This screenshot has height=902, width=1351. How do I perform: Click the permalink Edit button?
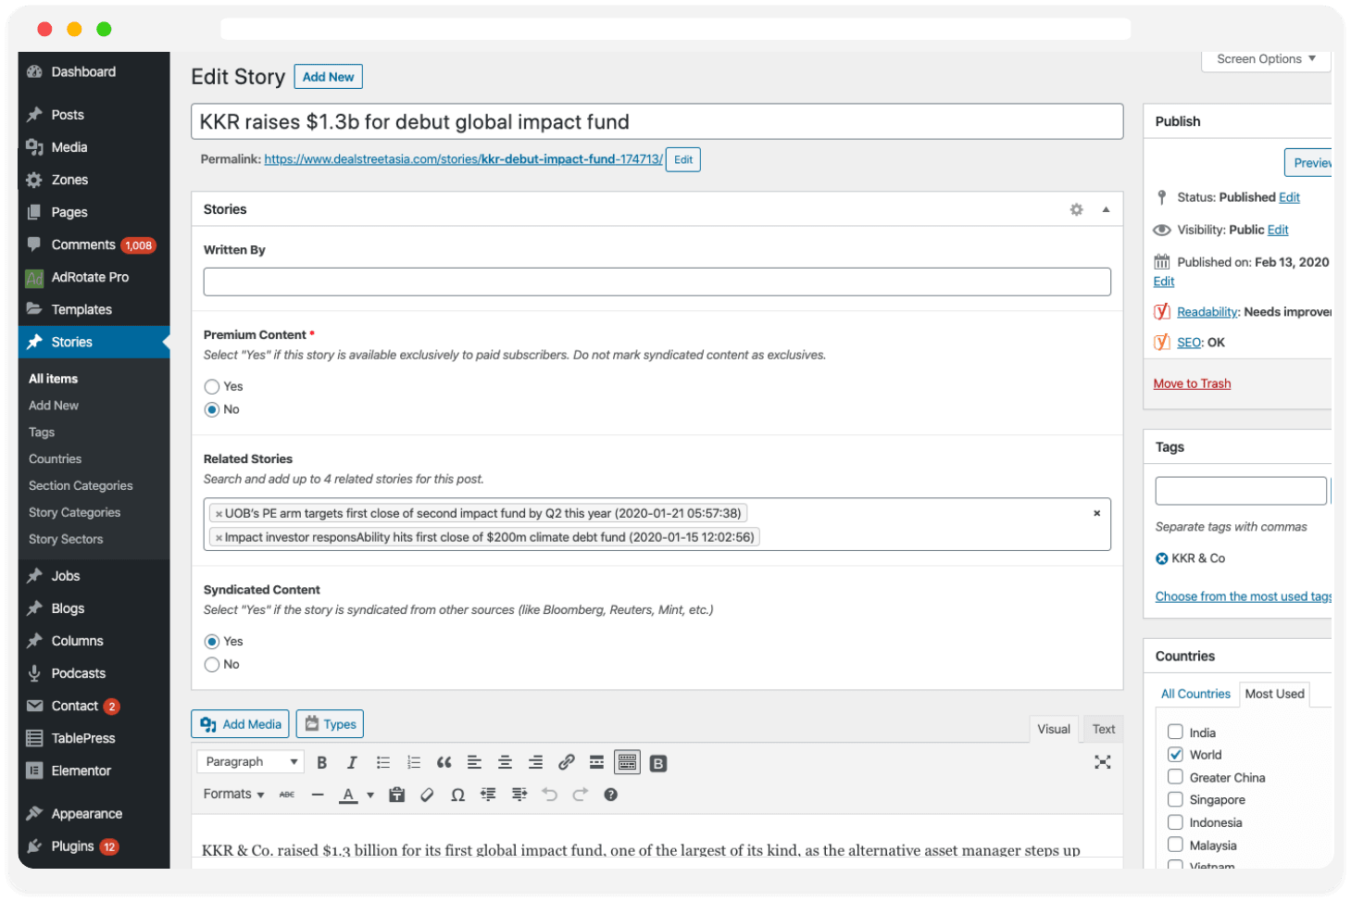(683, 159)
